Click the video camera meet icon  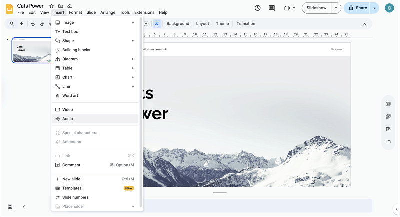287,8
